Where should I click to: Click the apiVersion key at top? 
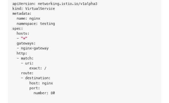[24, 4]
